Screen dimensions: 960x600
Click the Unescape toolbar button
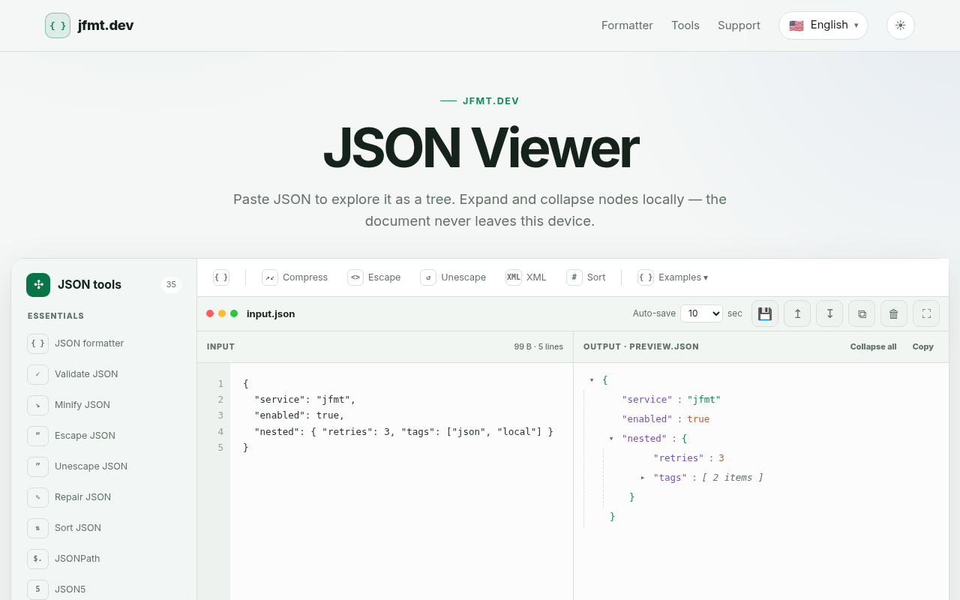point(453,277)
